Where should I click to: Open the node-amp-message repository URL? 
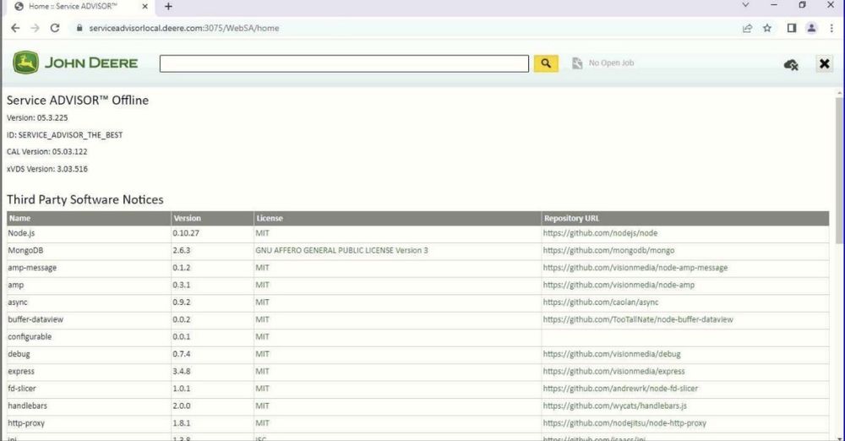pyautogui.click(x=635, y=268)
